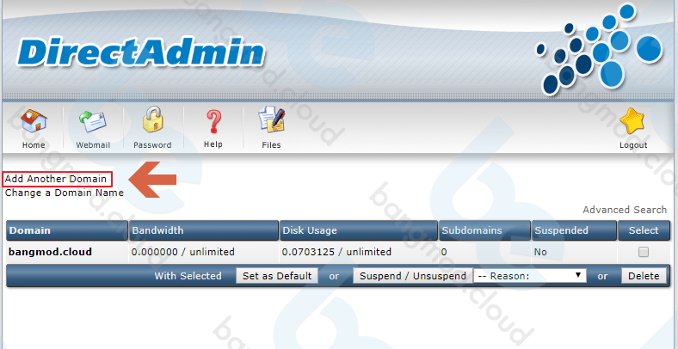Open the Files document icon
The height and width of the screenshot is (349, 678).
pos(272,119)
